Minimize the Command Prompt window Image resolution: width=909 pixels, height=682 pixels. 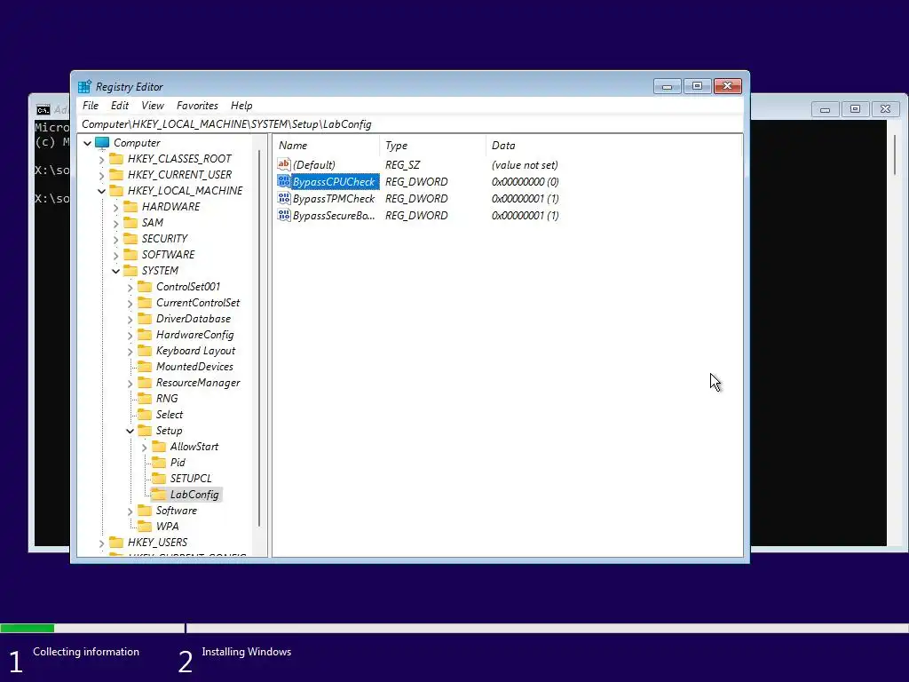(x=825, y=109)
